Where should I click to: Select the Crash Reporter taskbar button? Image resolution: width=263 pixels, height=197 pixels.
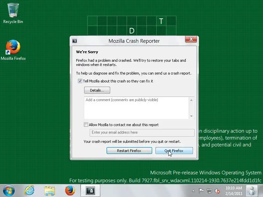(x=90, y=190)
